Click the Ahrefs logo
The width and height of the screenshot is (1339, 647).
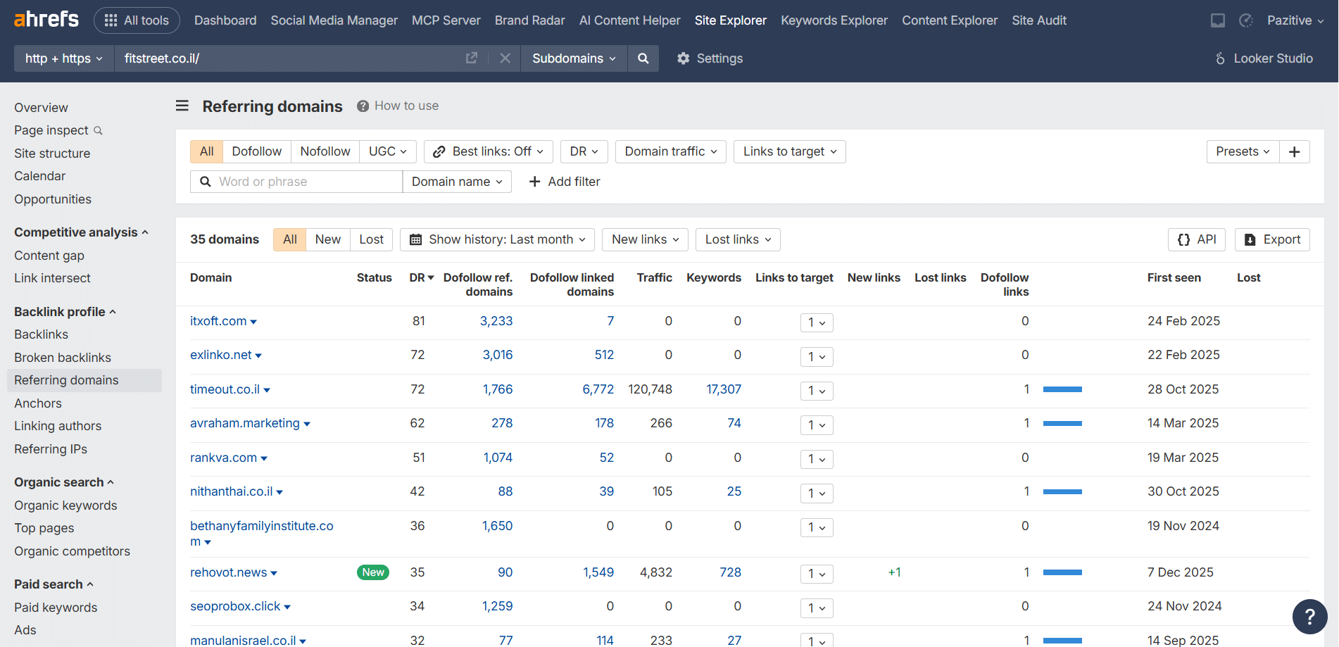tap(46, 19)
